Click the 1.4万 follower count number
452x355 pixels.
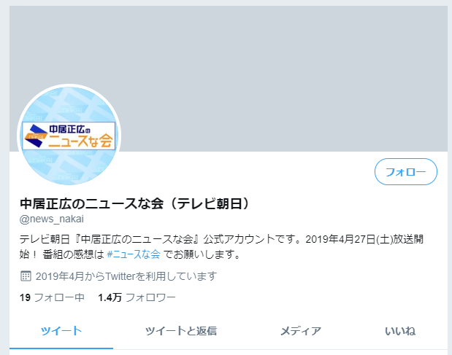coord(110,297)
